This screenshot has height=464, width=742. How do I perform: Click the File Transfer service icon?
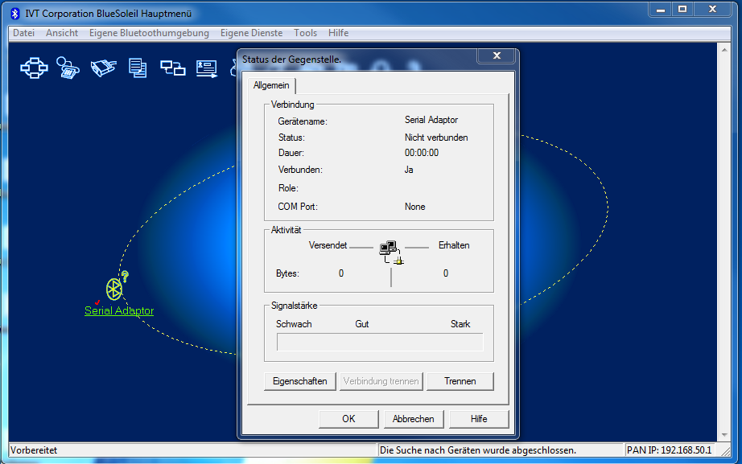pos(138,68)
